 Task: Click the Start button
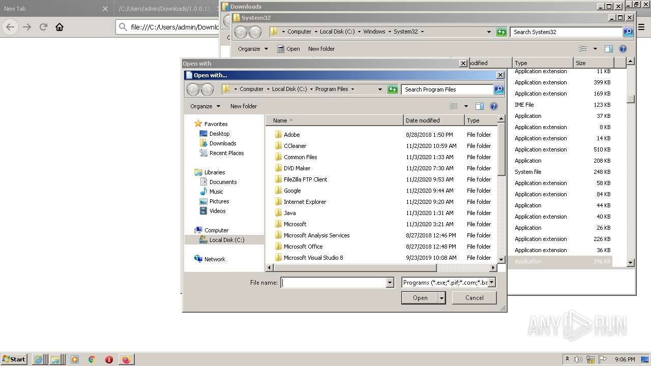tap(14, 359)
